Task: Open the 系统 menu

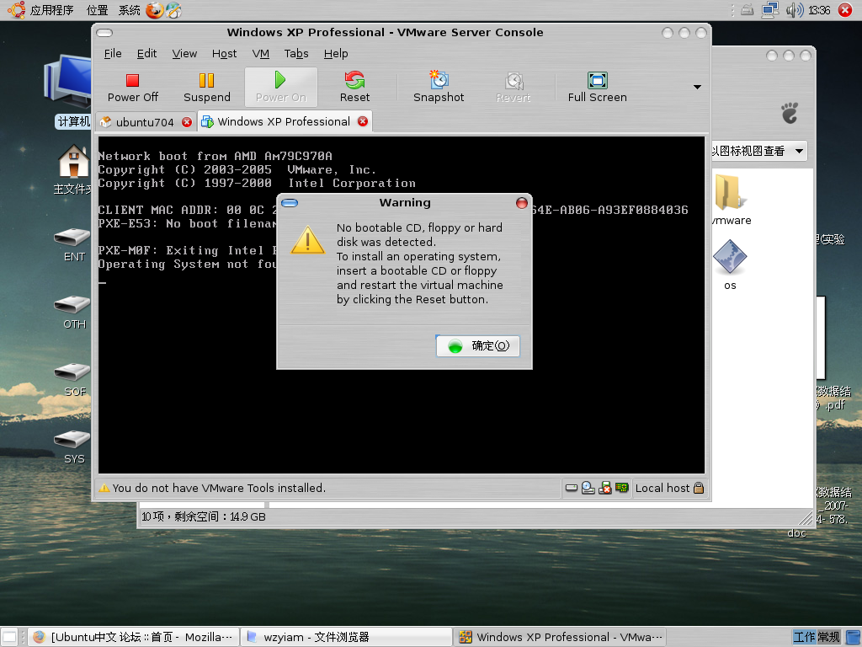Action: pos(129,10)
